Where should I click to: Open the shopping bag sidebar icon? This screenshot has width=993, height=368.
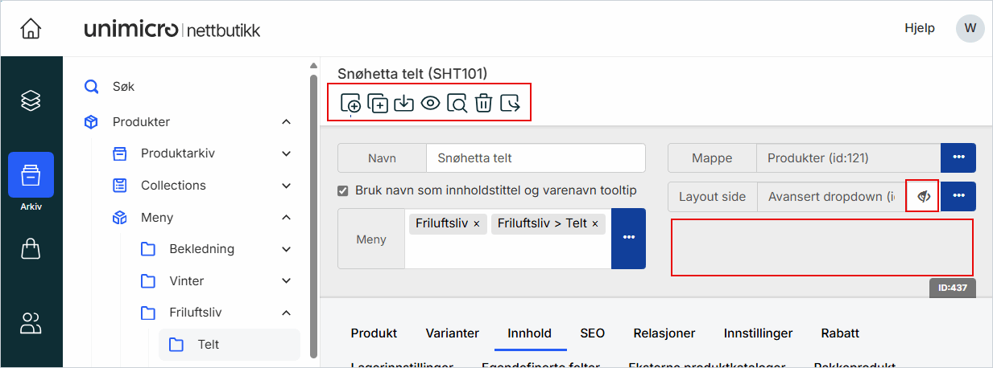pos(31,249)
